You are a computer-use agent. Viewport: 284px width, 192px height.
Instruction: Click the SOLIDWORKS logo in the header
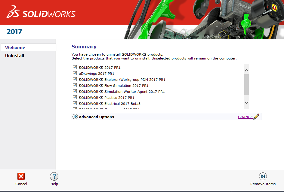coord(41,13)
